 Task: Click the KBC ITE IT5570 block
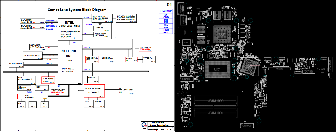click(x=32, y=96)
